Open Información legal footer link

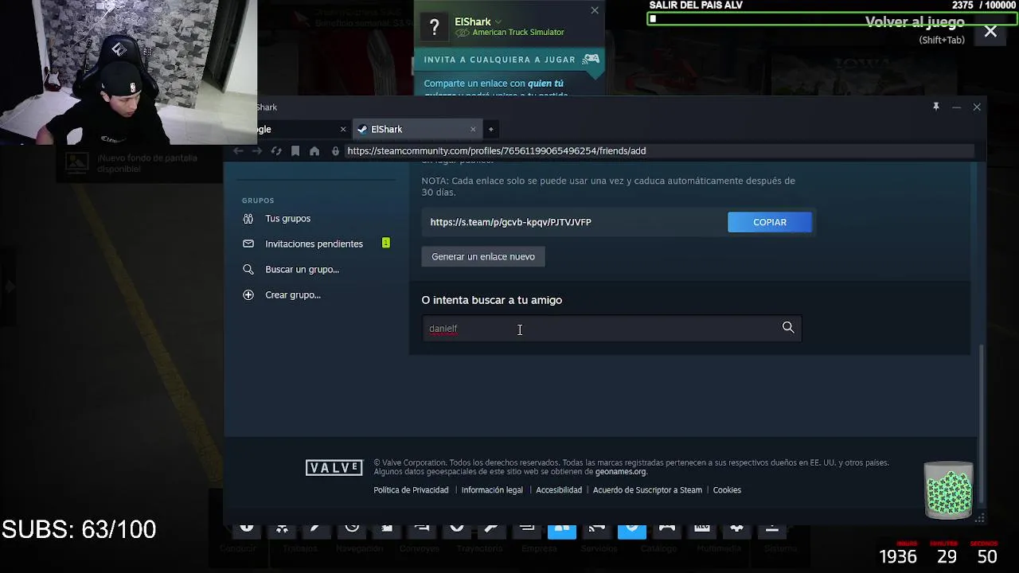[492, 489]
